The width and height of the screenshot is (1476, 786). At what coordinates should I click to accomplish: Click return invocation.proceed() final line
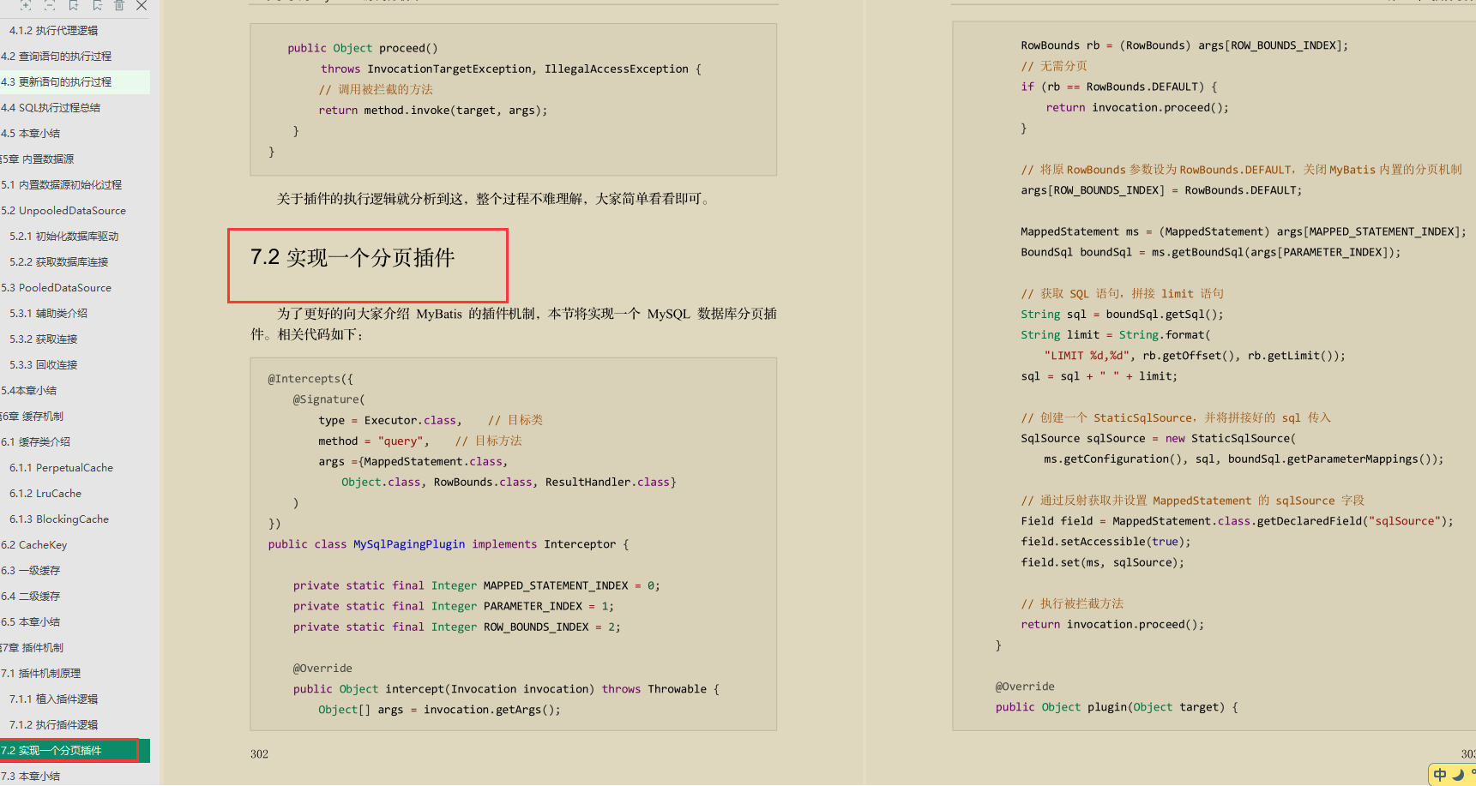pos(1112,625)
